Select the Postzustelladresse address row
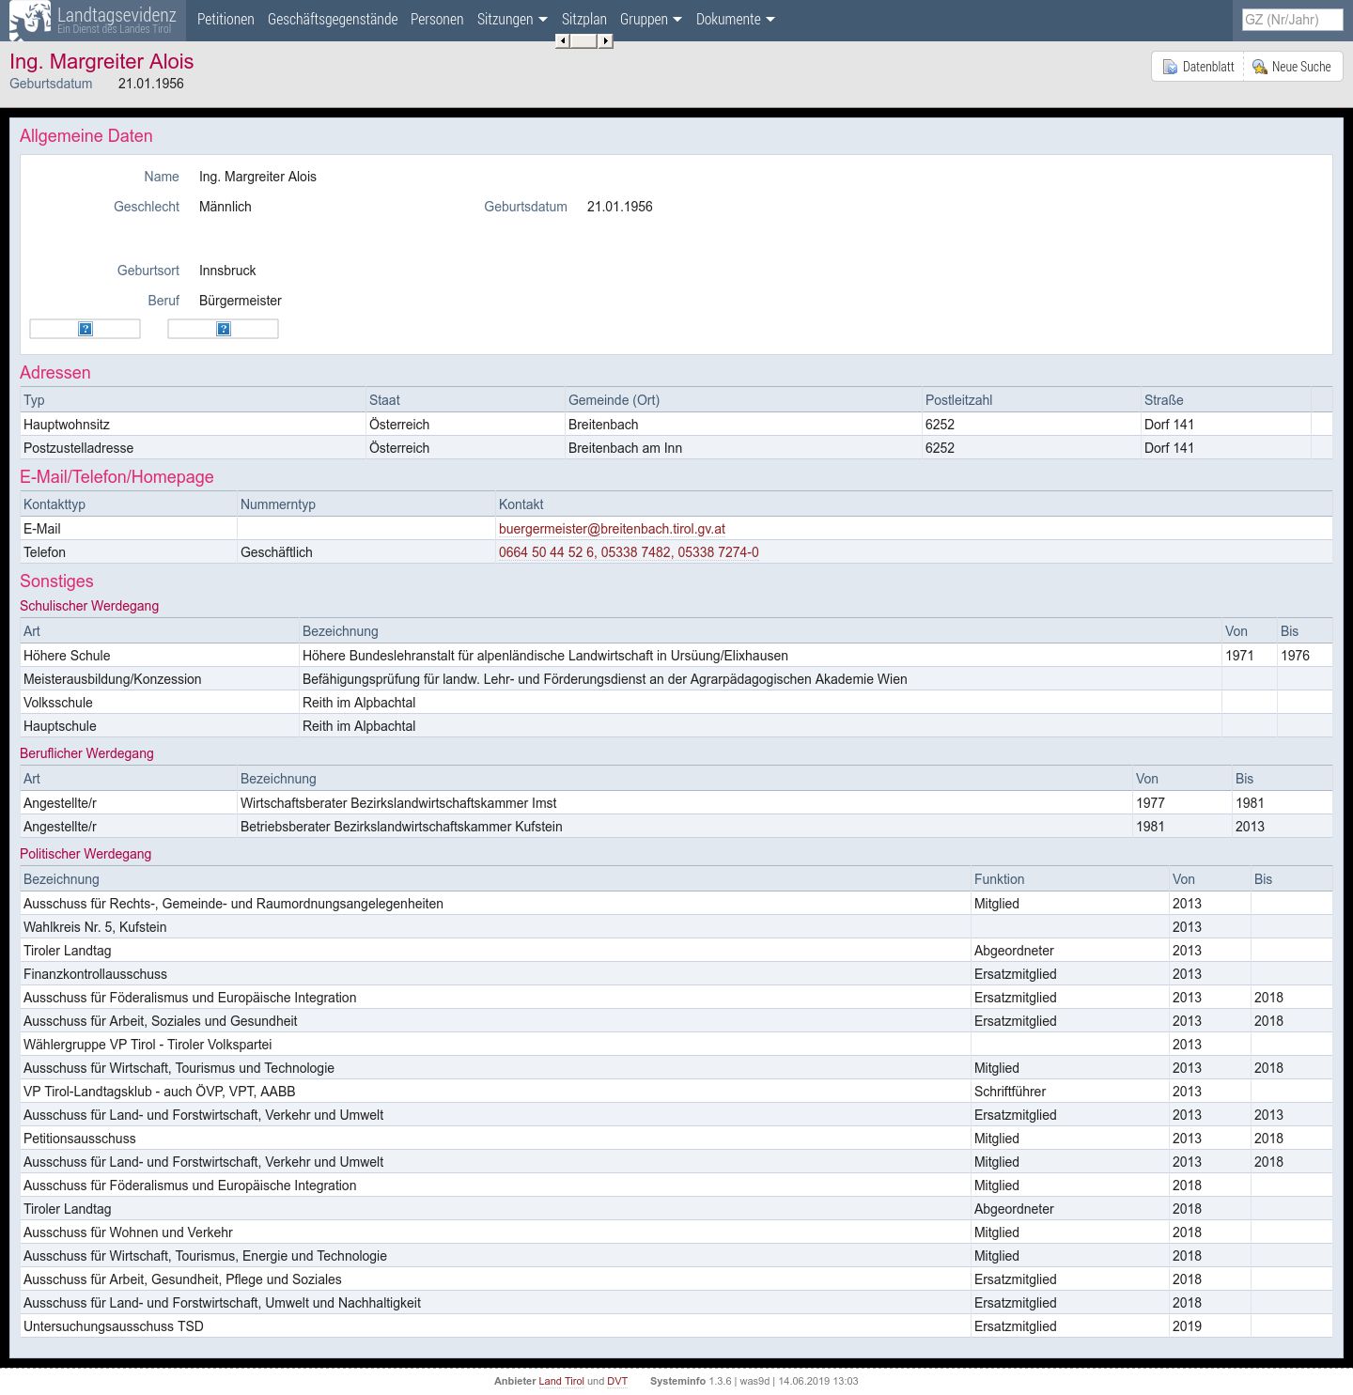The height and width of the screenshot is (1395, 1353). (x=676, y=448)
